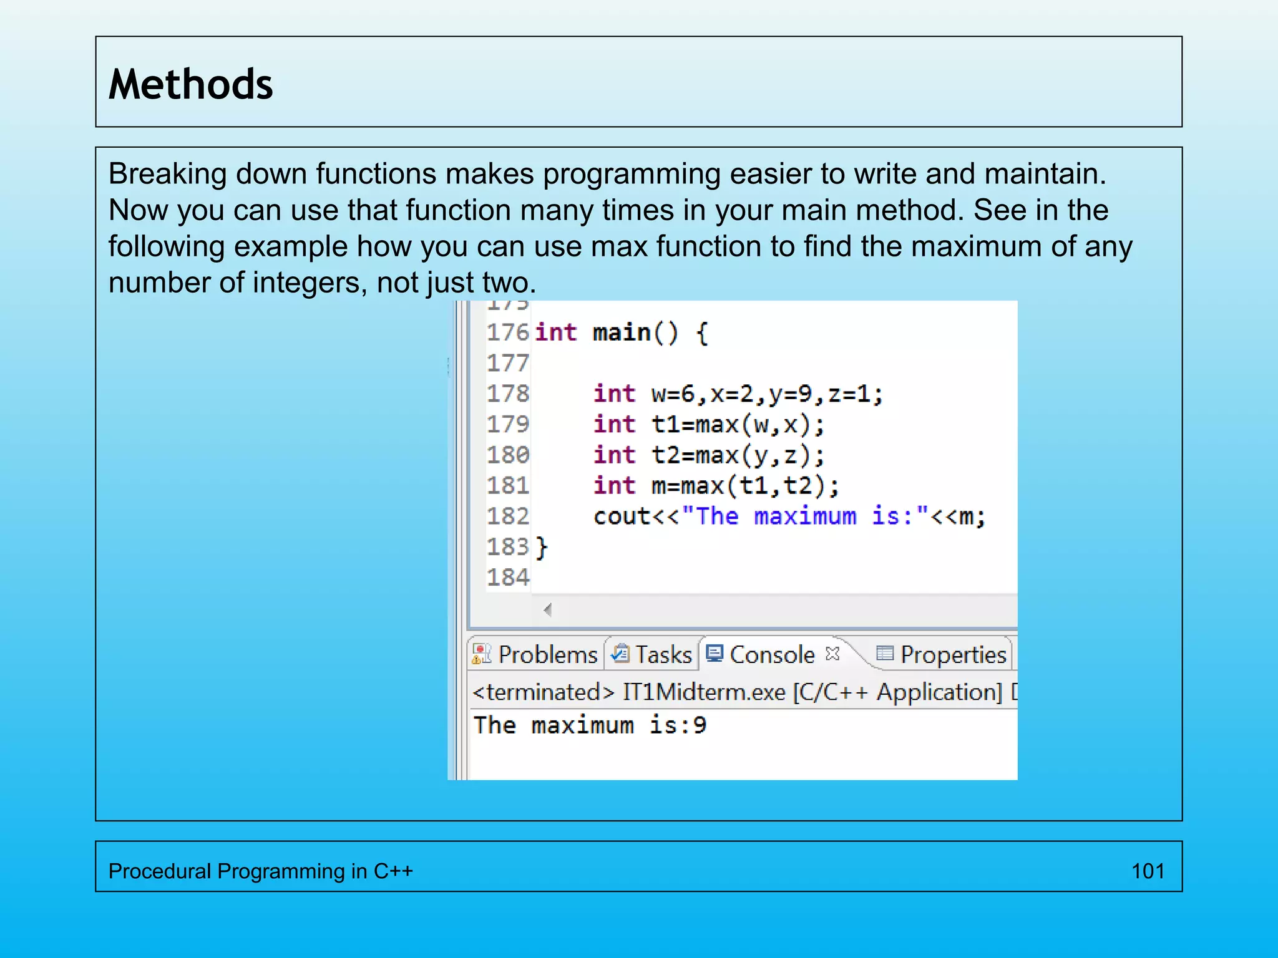
Task: Click the 'Methods' slide title
Action: pos(191,84)
